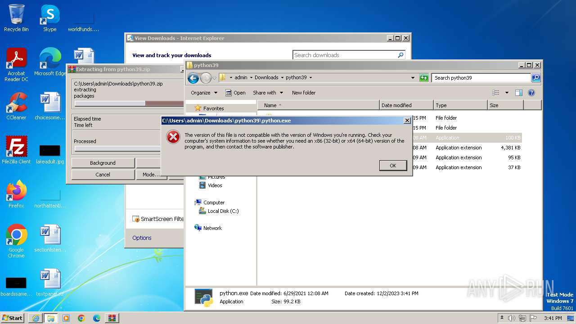
Task: Toggle the preview pane icon
Action: tap(518, 93)
